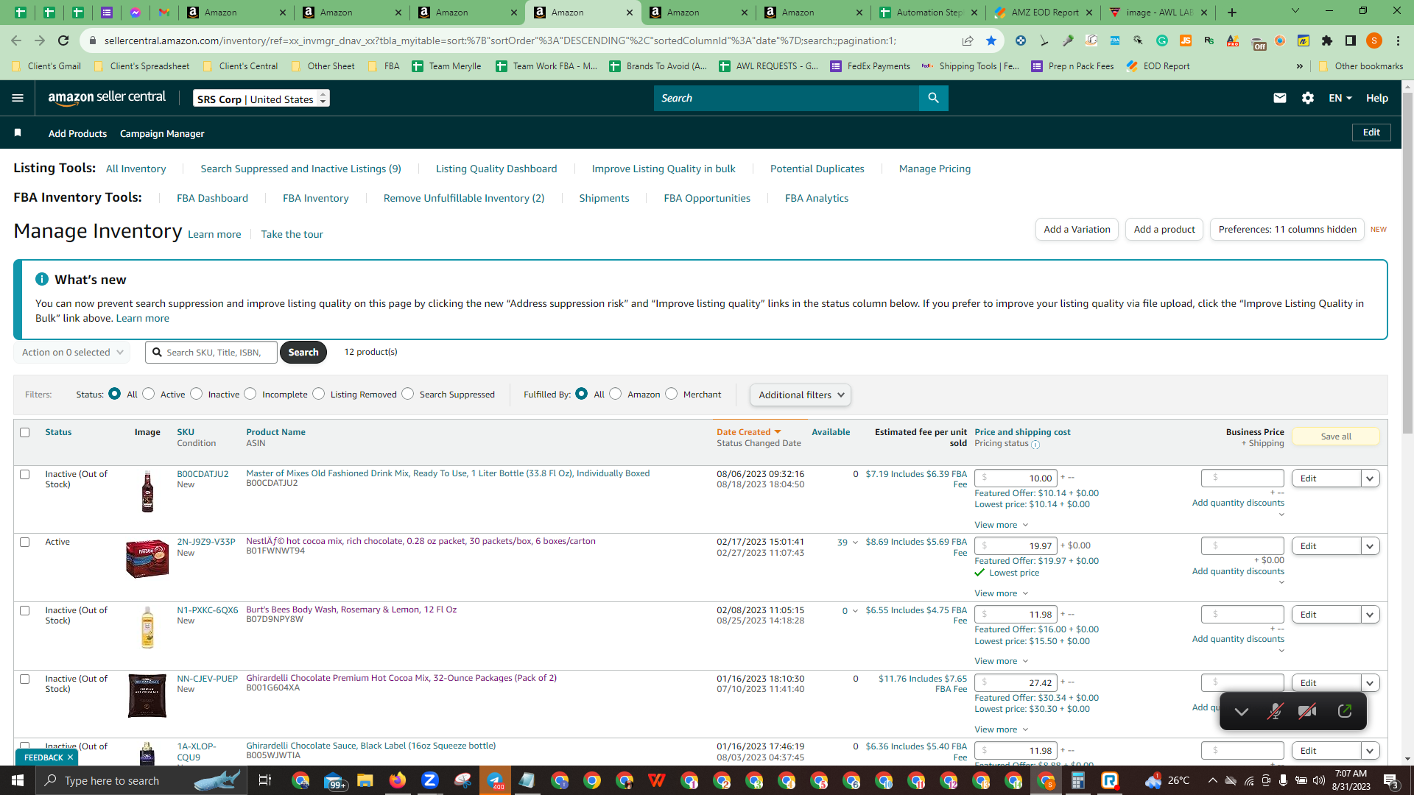This screenshot has height=795, width=1414.
Task: Click the camera off icon in floating toolbar
Action: [1307, 711]
